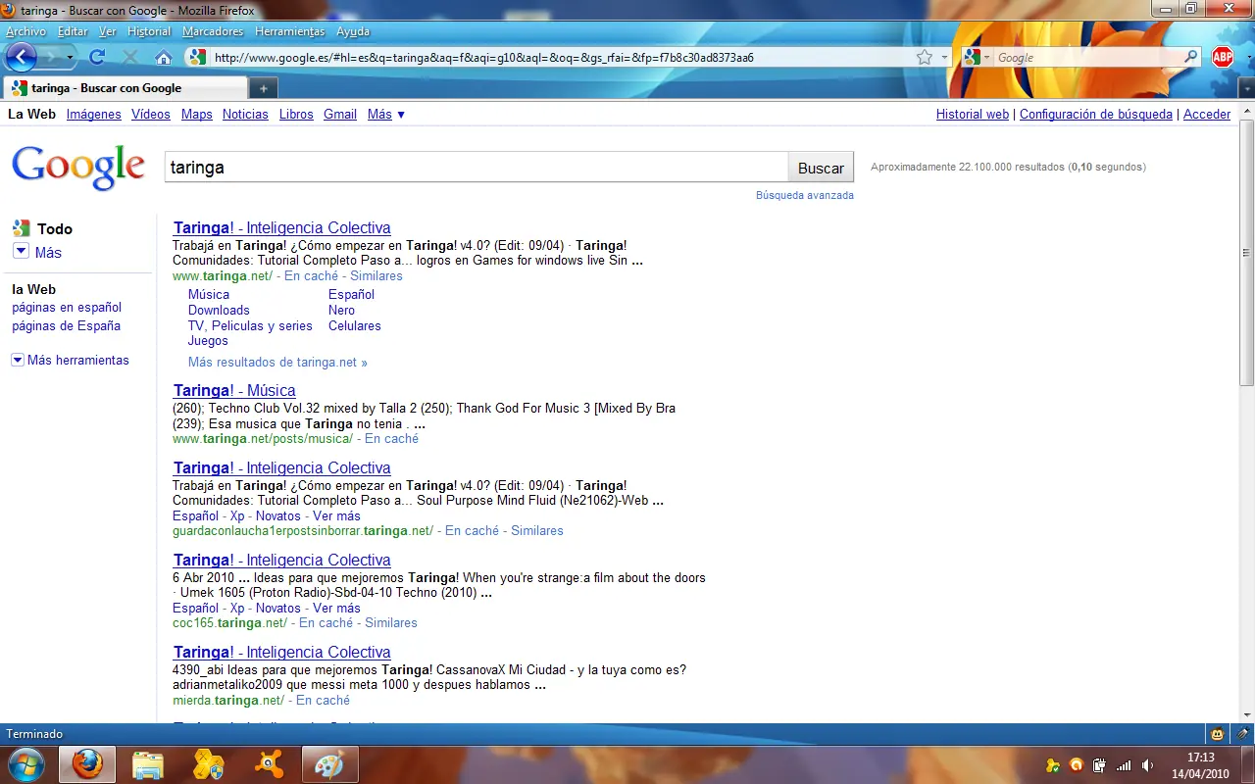Click the vertical page scrollbar thumb
The image size is (1255, 784).
[x=1246, y=253]
